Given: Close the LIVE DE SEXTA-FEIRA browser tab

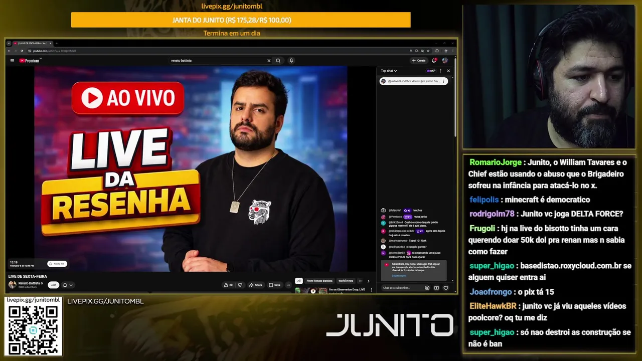Looking at the screenshot, I should [50, 43].
